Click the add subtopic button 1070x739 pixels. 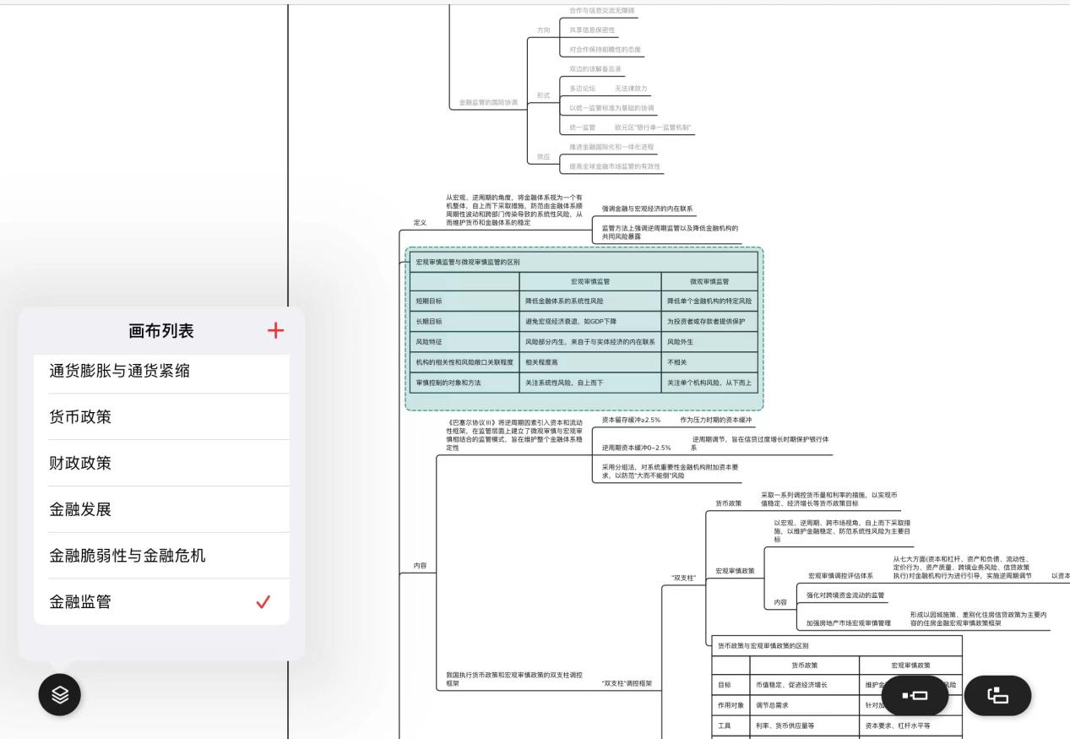(x=997, y=695)
